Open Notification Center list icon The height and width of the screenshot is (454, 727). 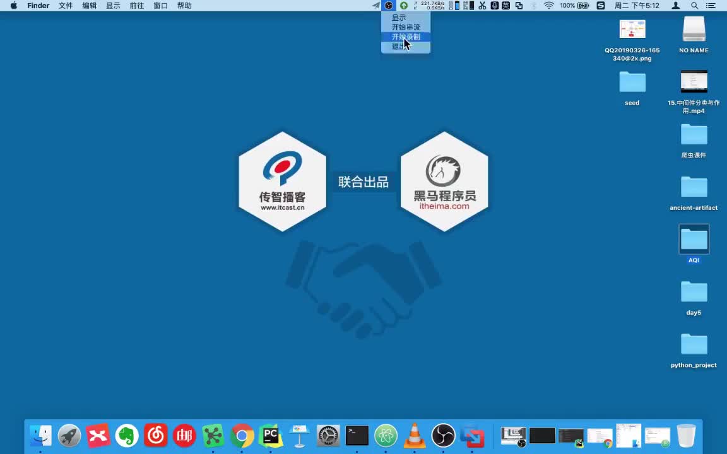(x=711, y=6)
